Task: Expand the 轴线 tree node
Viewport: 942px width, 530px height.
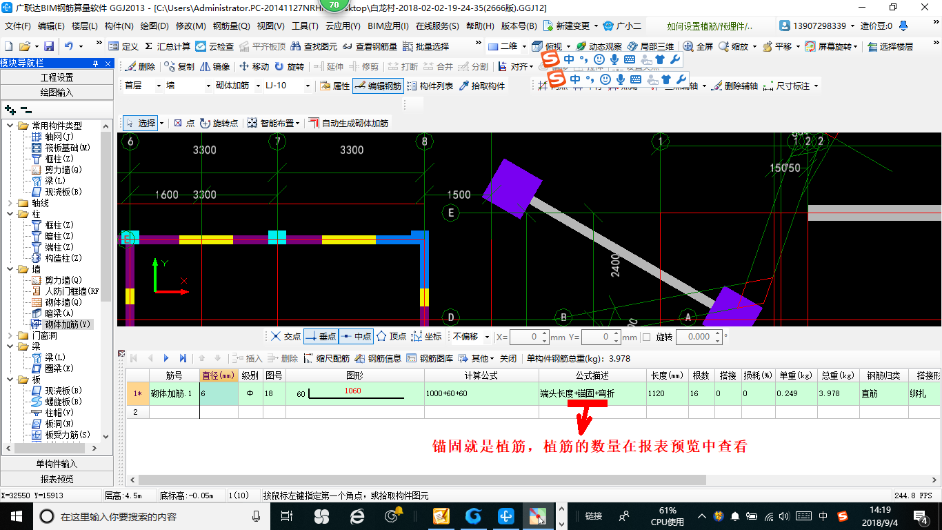Action: pyautogui.click(x=10, y=203)
